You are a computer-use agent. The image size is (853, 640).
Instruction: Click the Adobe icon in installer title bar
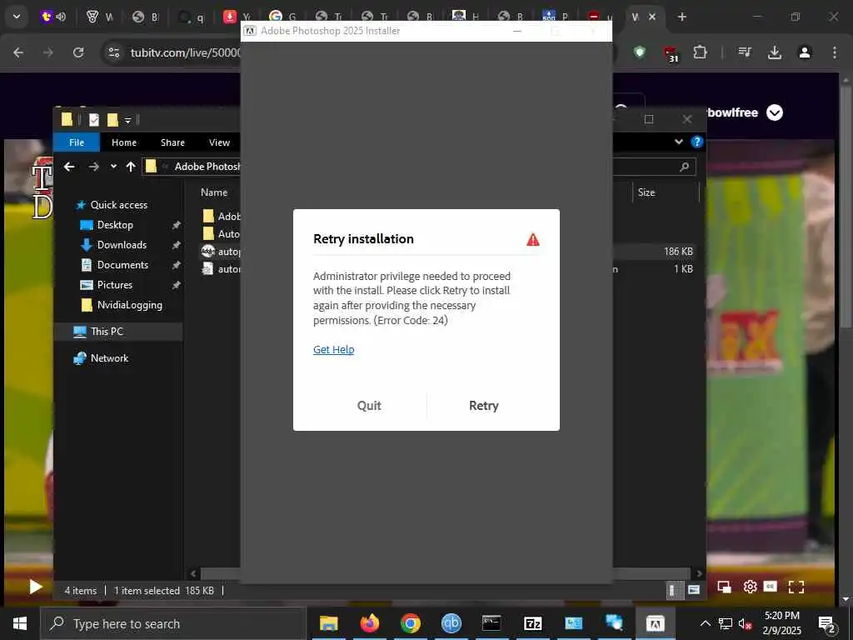pyautogui.click(x=250, y=31)
